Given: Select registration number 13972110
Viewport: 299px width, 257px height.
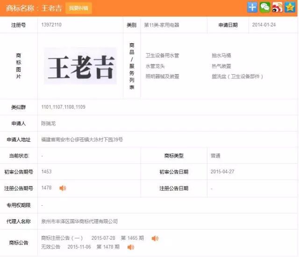Looking at the screenshot, I should click(x=51, y=25).
